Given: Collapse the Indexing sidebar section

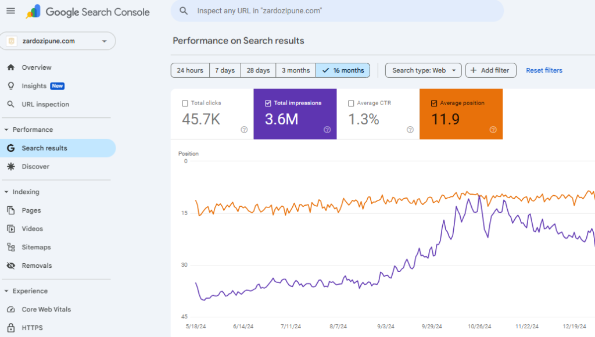Looking at the screenshot, I should [x=6, y=192].
